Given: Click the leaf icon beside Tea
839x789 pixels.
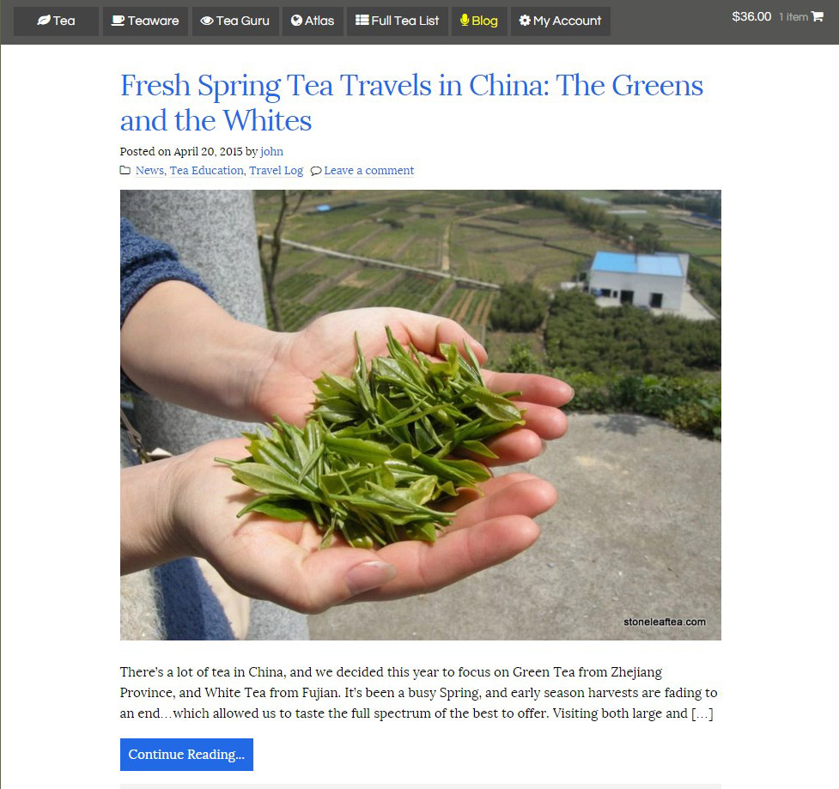Looking at the screenshot, I should click(43, 21).
